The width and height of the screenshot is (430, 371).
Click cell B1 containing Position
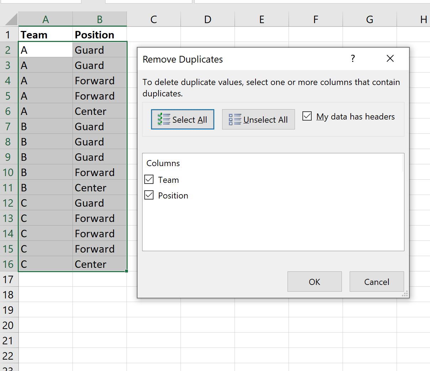click(100, 35)
